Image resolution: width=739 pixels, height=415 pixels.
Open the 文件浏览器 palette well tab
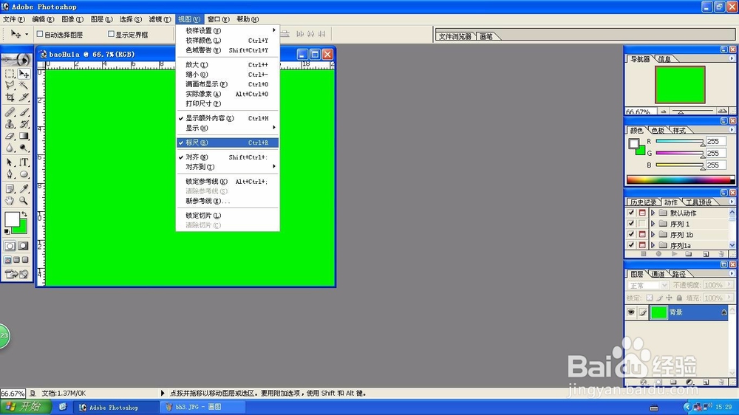pyautogui.click(x=455, y=36)
